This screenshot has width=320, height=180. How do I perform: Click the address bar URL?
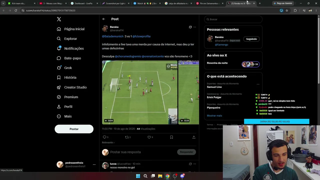point(51,10)
